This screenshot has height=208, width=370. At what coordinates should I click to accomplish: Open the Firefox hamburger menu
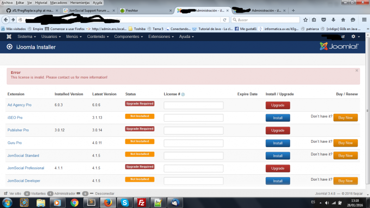(x=364, y=20)
